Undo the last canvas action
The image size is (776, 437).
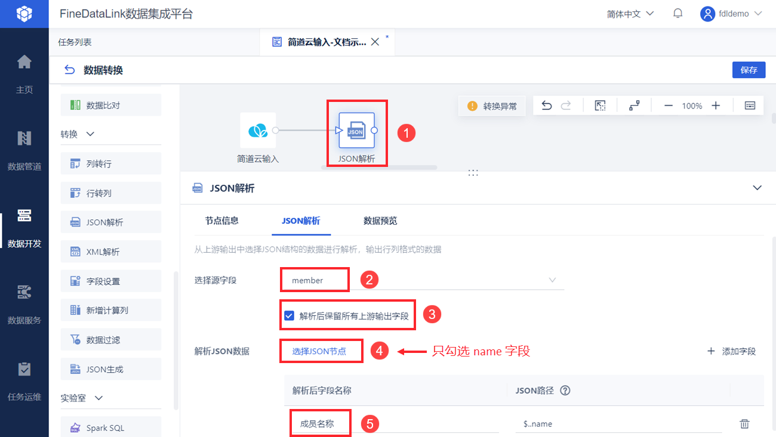coord(546,106)
